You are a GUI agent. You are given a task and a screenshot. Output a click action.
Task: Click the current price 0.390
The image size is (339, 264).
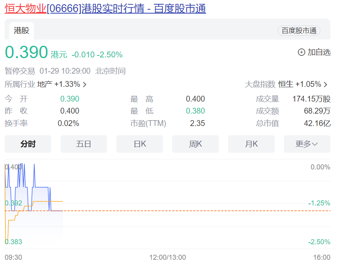pyautogui.click(x=26, y=53)
